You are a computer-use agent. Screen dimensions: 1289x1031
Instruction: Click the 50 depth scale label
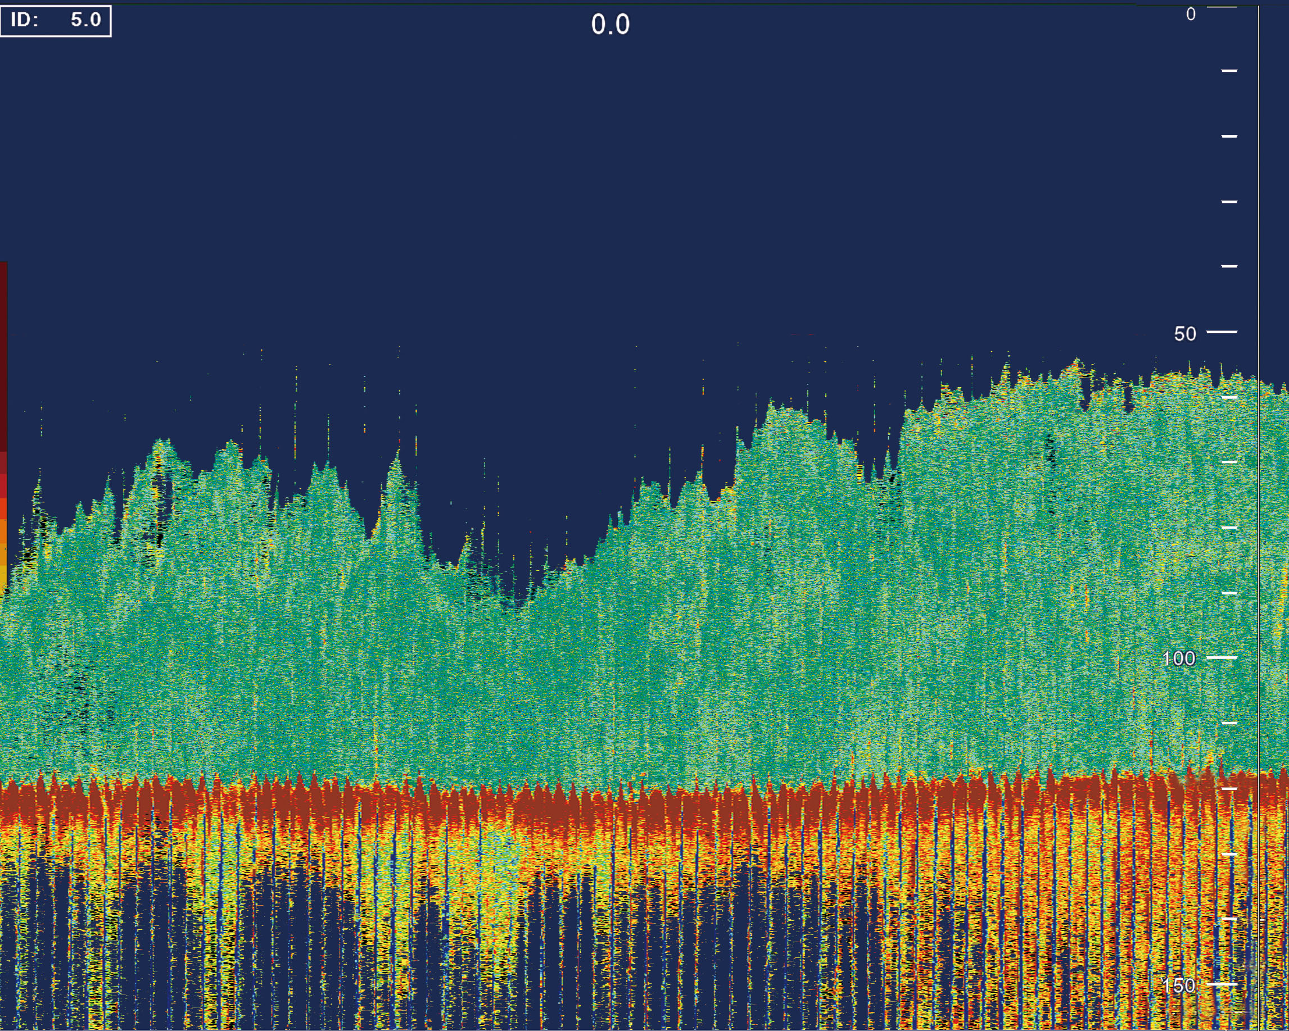(x=1185, y=334)
